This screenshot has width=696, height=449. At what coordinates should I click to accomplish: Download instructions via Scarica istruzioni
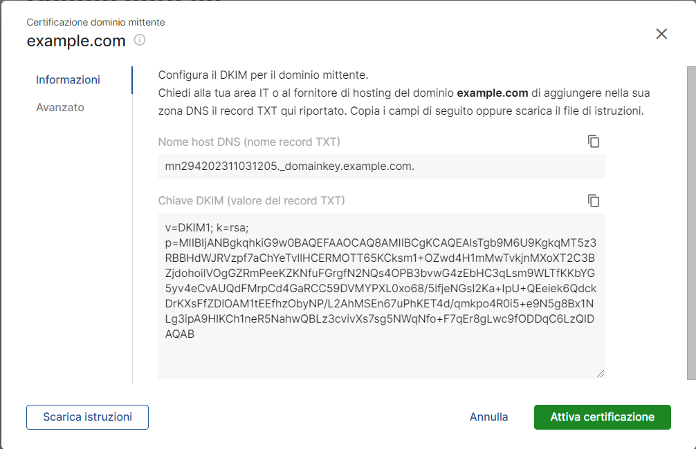click(x=87, y=417)
